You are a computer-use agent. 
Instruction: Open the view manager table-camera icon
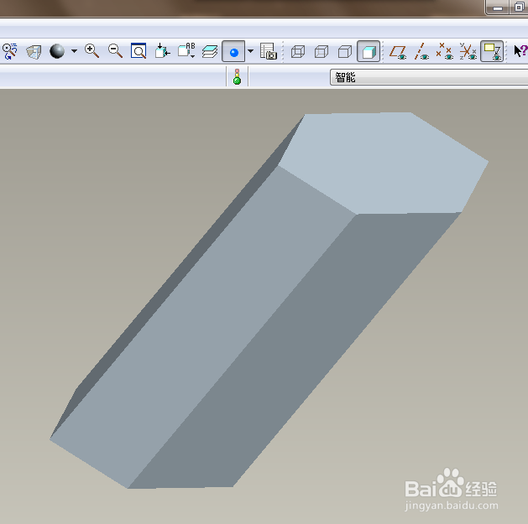click(x=268, y=51)
